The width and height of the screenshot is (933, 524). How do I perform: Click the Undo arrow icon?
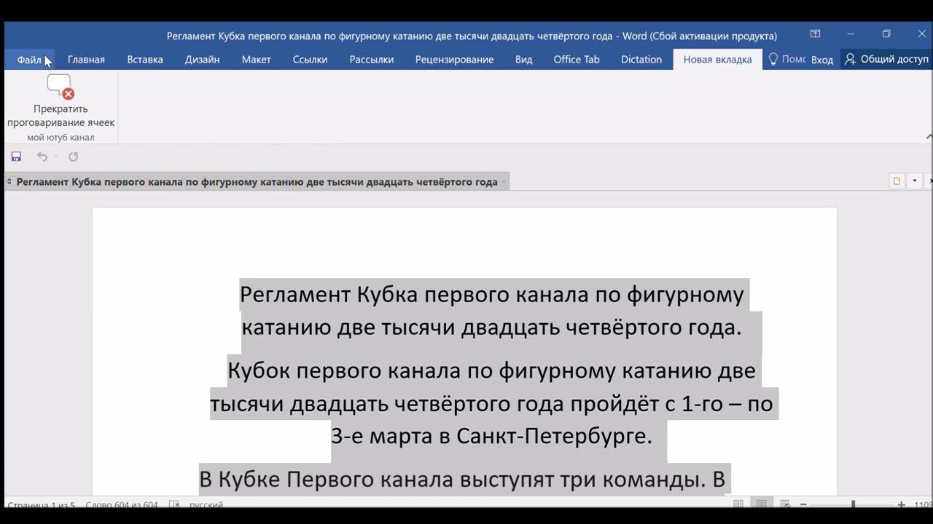[42, 156]
